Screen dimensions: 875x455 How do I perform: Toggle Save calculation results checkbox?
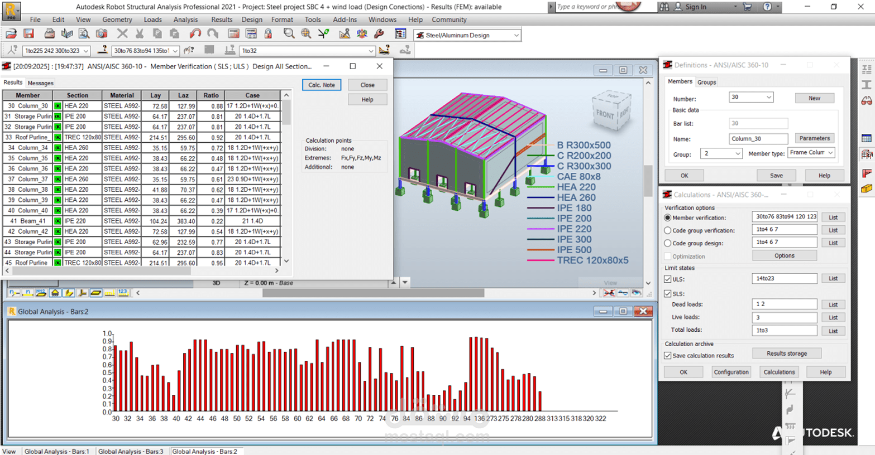667,355
